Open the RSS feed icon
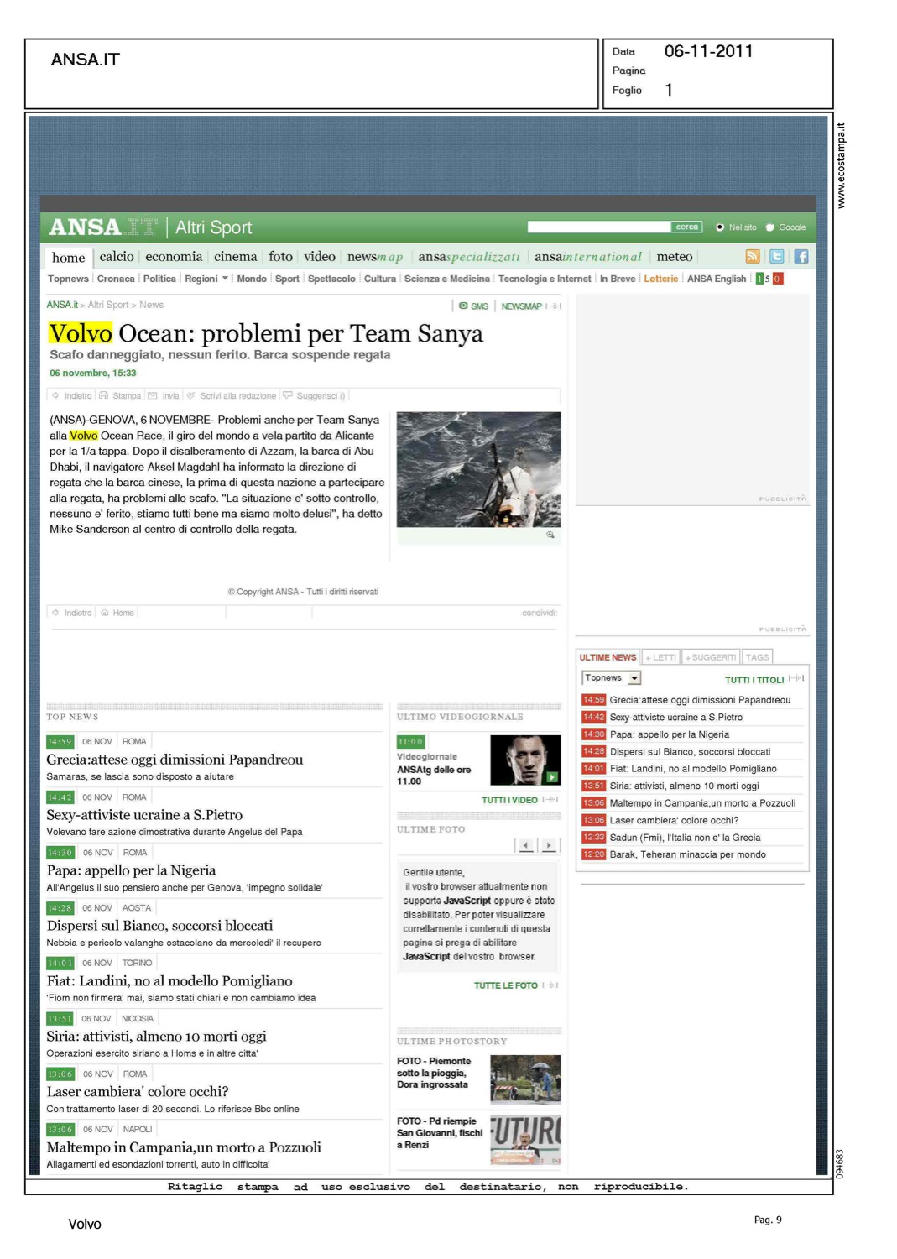897x1259 pixels. [x=752, y=257]
